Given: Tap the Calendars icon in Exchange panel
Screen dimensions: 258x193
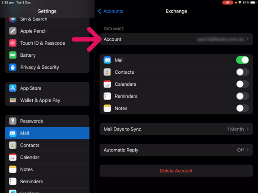Looking at the screenshot, I should (107, 84).
